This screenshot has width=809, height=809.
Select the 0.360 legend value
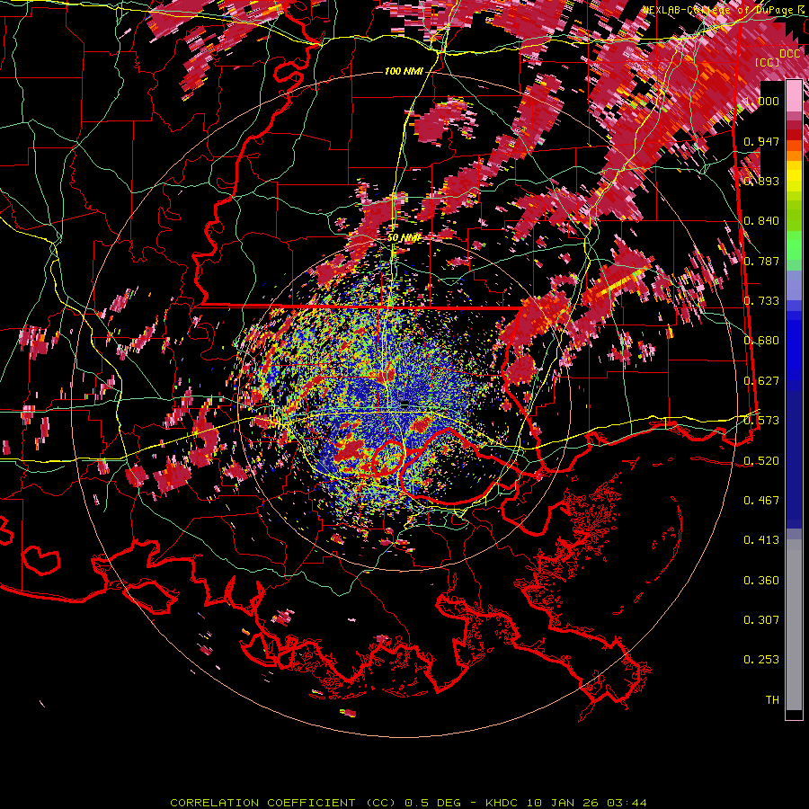click(x=761, y=581)
